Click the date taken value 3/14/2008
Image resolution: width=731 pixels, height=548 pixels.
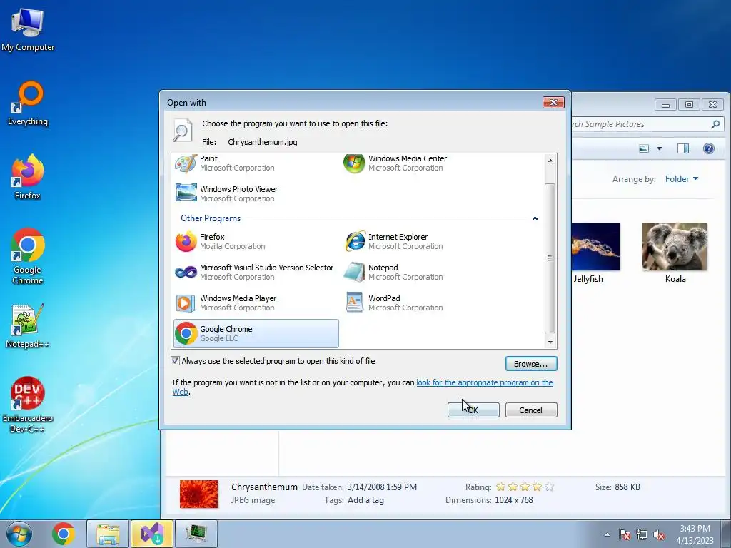point(382,487)
